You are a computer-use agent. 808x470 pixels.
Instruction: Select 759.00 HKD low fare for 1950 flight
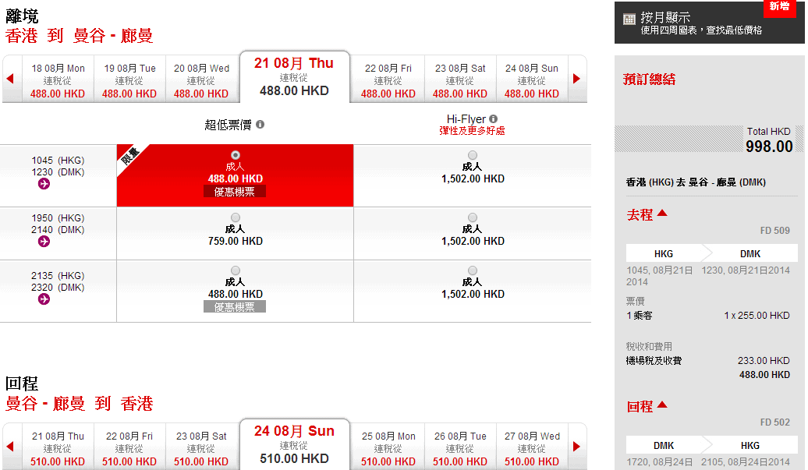coord(236,217)
